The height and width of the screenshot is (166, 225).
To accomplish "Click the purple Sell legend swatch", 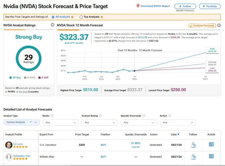I will tap(39, 78).
